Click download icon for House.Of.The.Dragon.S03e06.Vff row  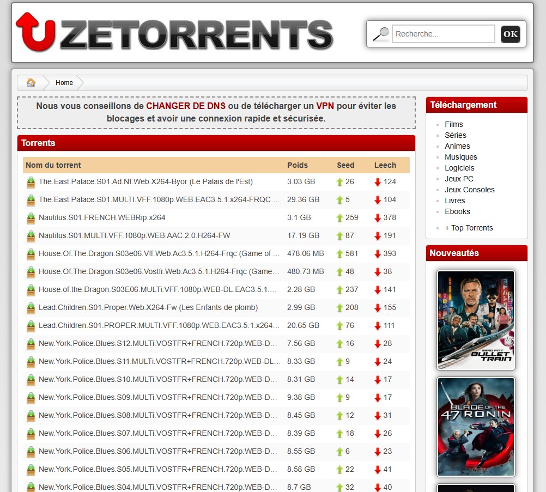pyautogui.click(x=31, y=254)
